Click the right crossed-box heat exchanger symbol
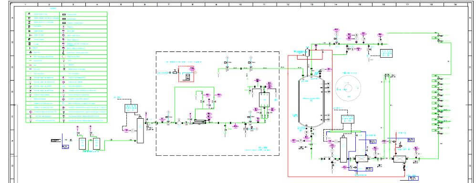Viewport: 476px width, 183px height. pos(400,159)
